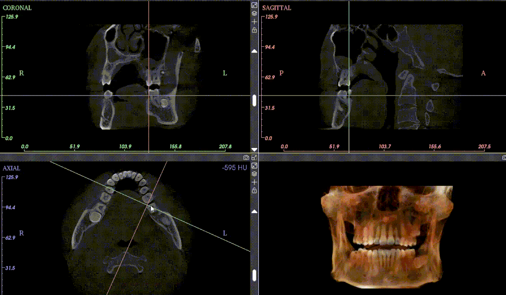The height and width of the screenshot is (295, 506).
Task: Click the fit-to-window icon in Coronal view
Action: tap(254, 5)
